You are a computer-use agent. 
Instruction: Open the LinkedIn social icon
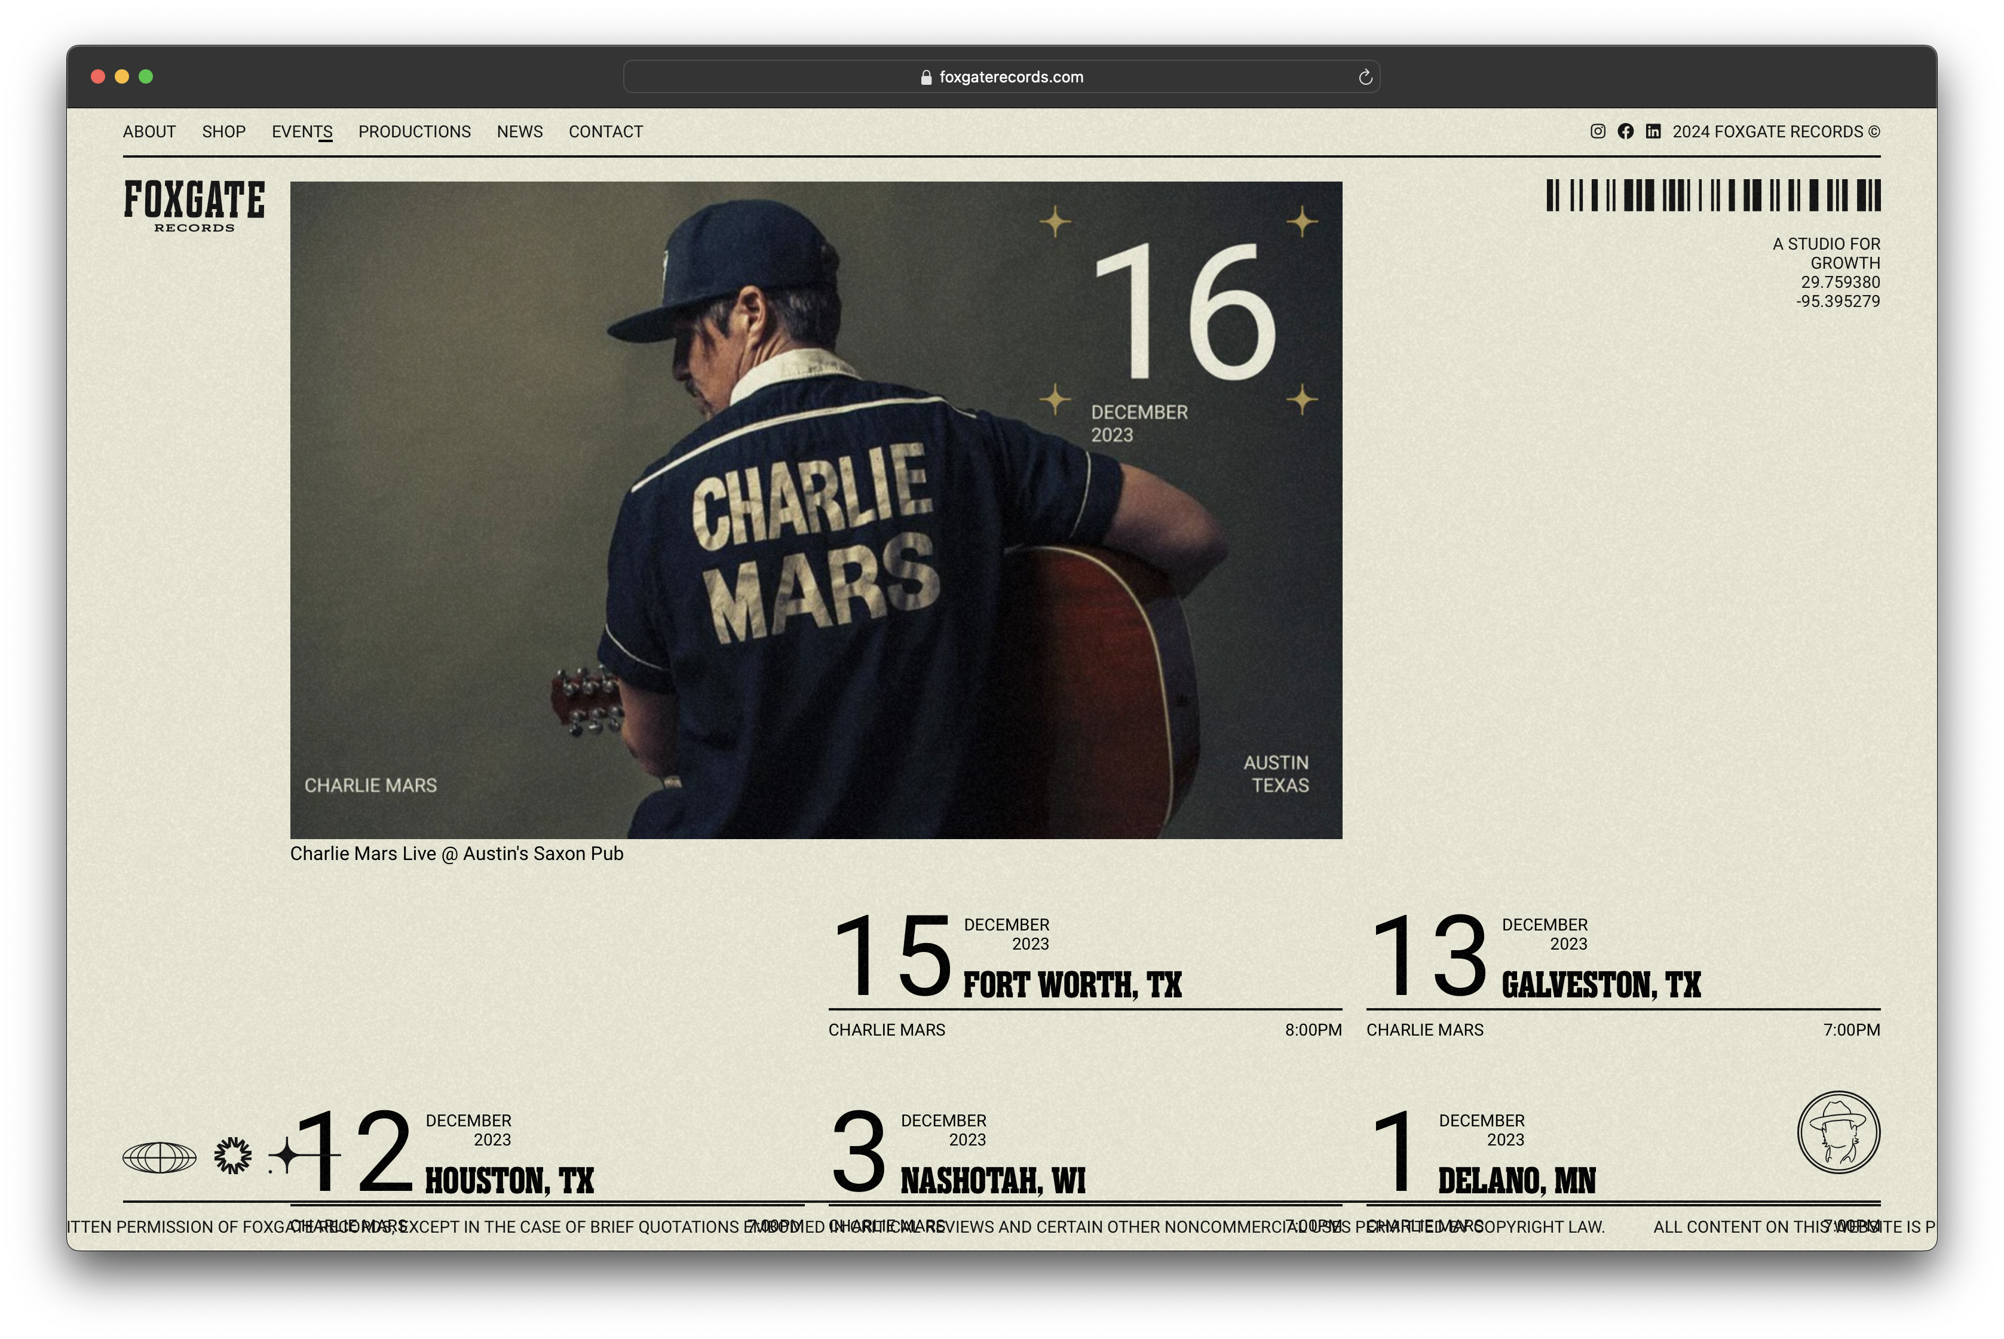(1653, 131)
